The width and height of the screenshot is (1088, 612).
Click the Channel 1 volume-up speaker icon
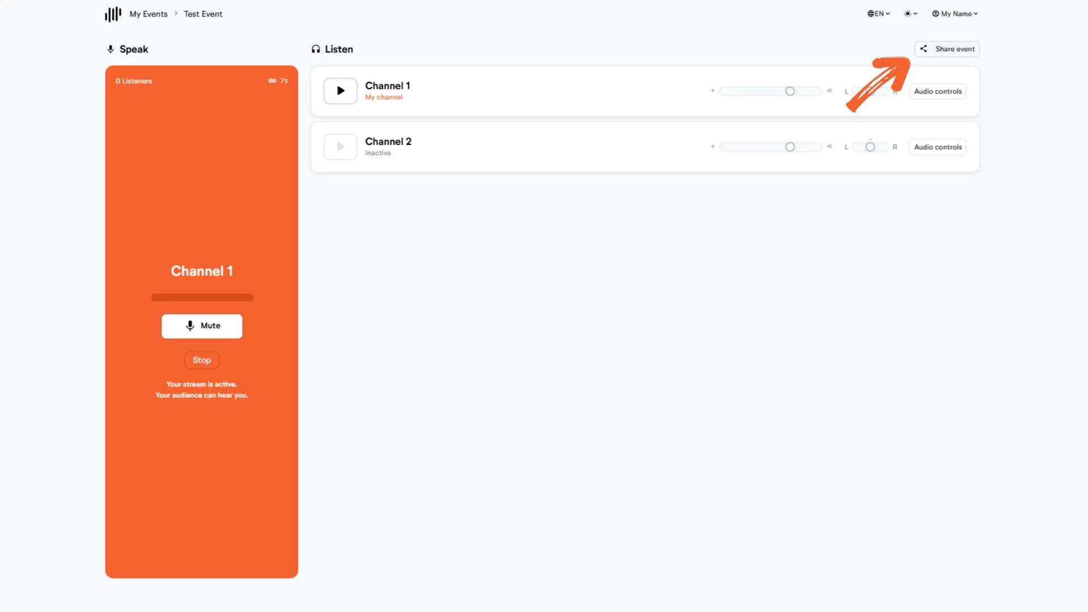[x=829, y=91]
